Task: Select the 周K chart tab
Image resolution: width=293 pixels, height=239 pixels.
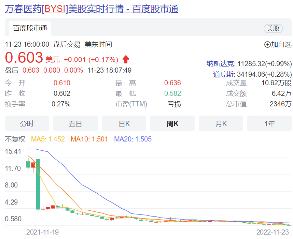Action: [x=172, y=123]
